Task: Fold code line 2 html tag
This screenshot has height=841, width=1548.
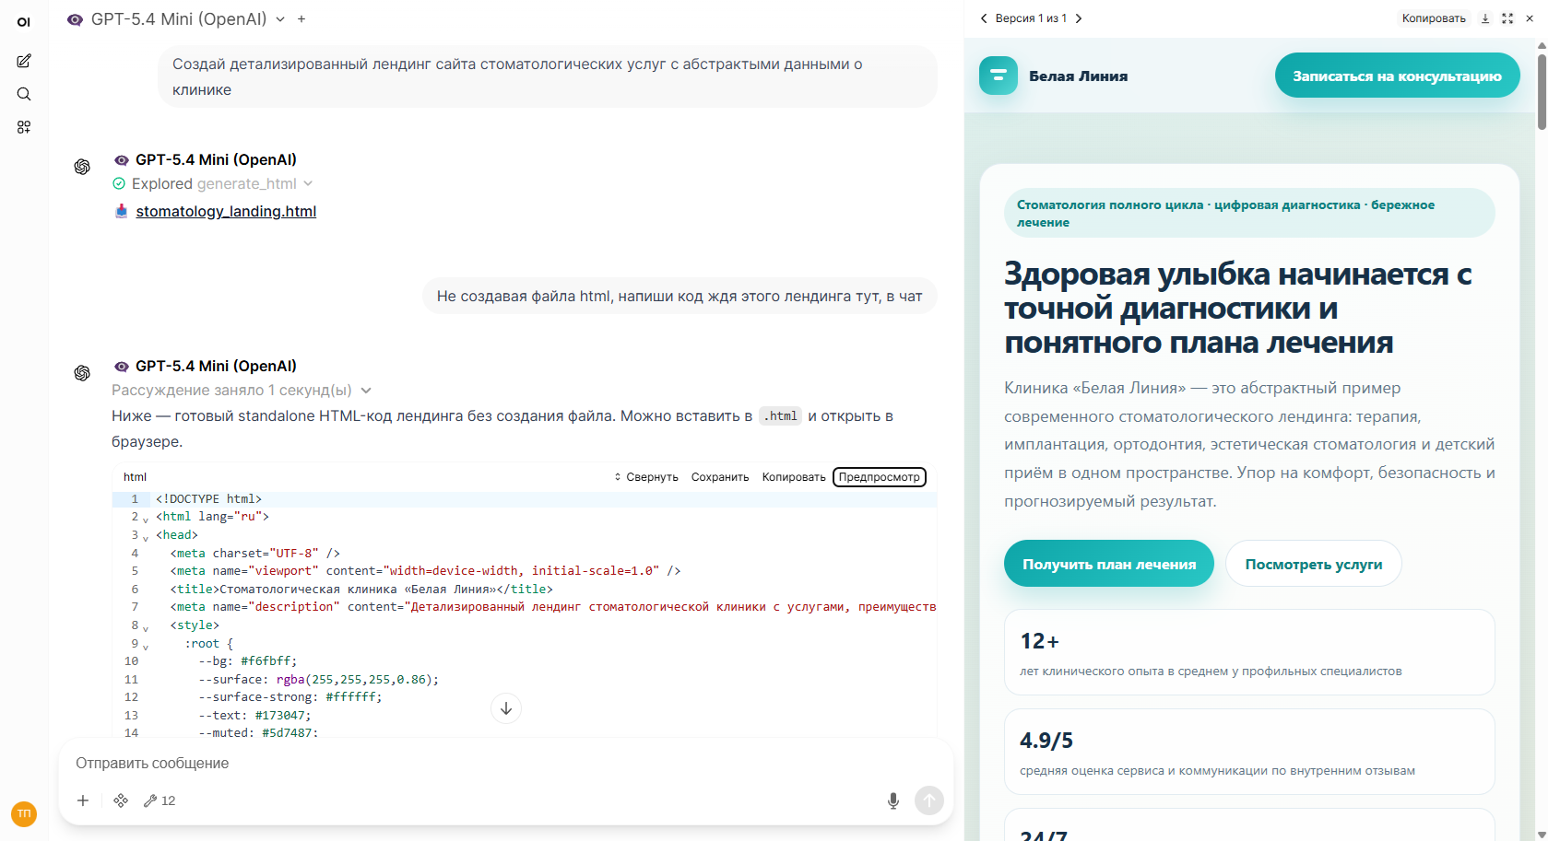Action: tap(146, 520)
